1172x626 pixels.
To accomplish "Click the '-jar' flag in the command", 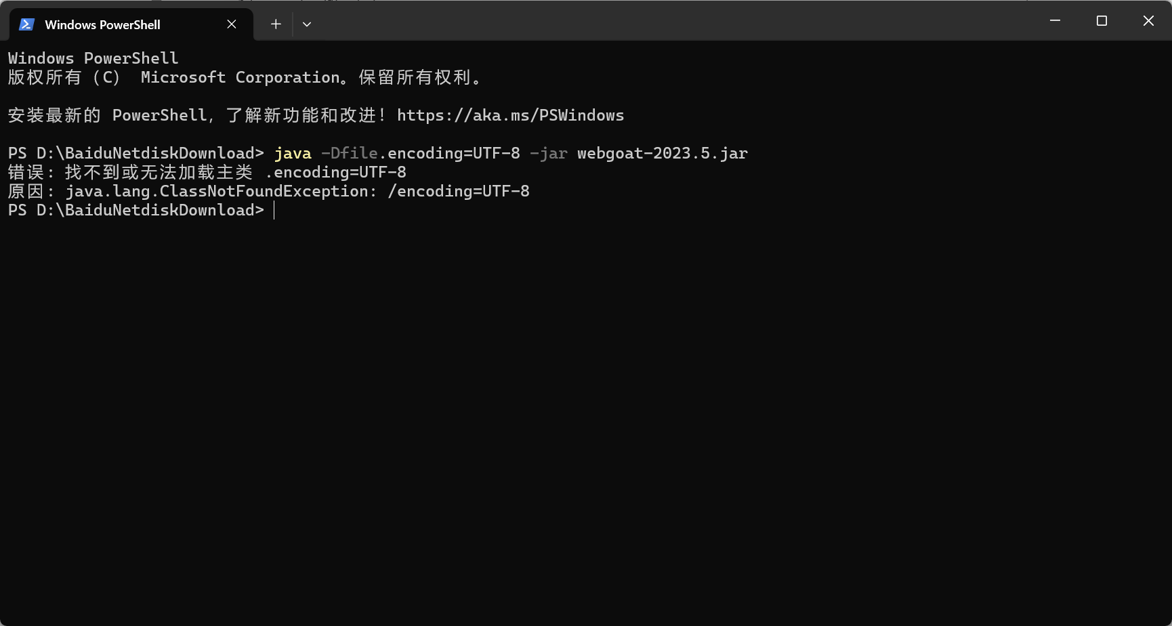I will 548,154.
